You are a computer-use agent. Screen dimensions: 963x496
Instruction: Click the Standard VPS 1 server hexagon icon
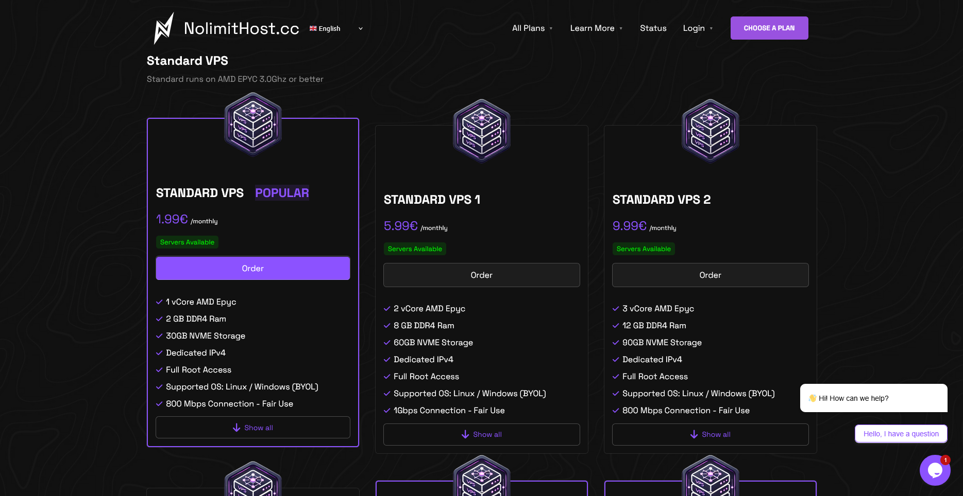[x=482, y=131]
